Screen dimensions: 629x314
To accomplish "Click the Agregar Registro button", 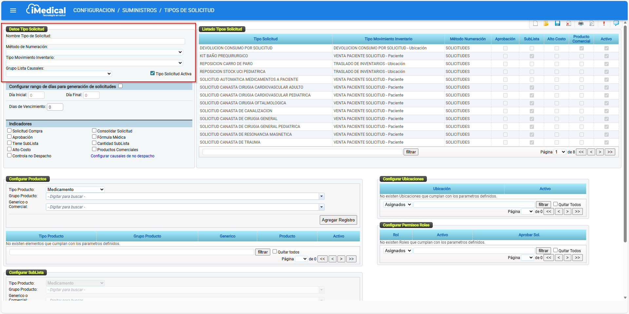I will [338, 220].
